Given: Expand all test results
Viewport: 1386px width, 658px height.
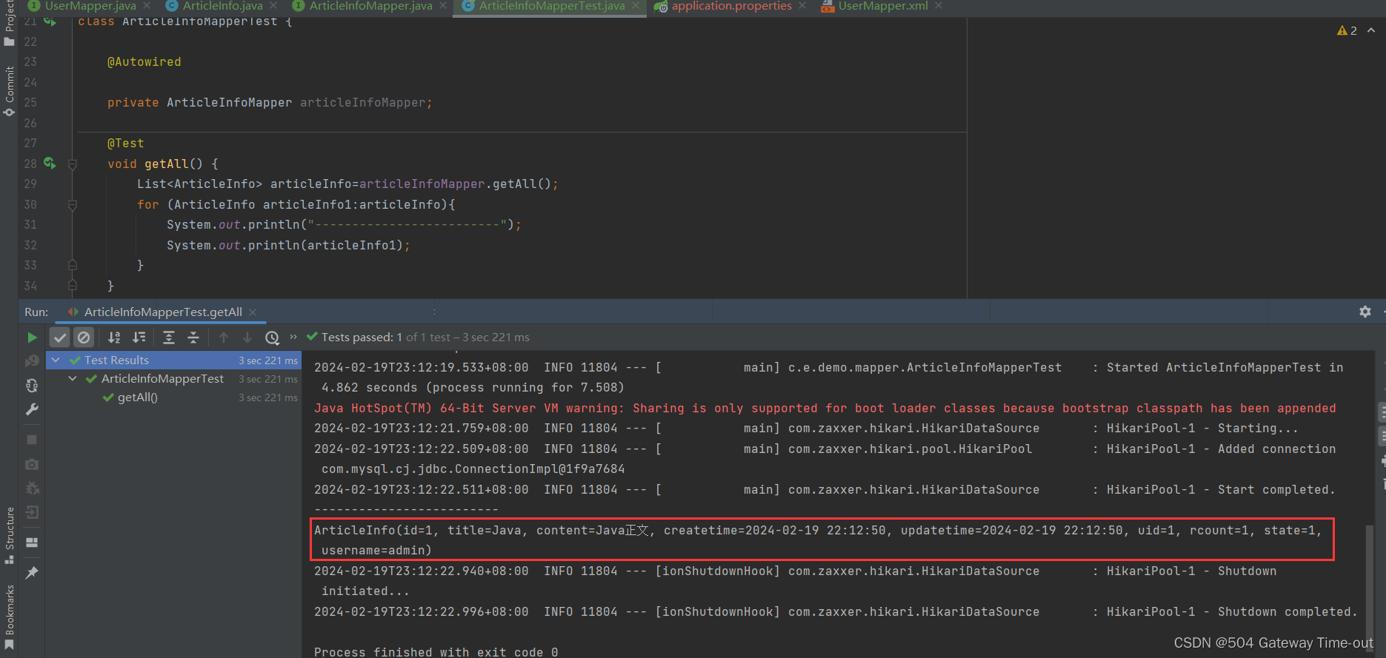Looking at the screenshot, I should click(x=169, y=338).
